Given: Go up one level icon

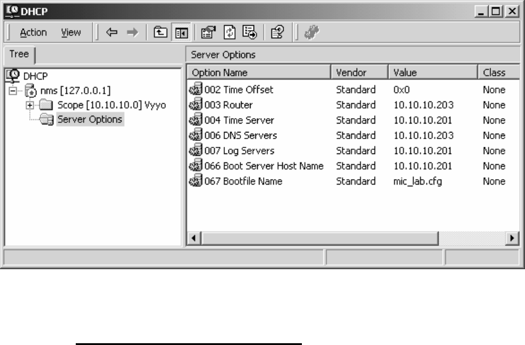Looking at the screenshot, I should click(160, 32).
